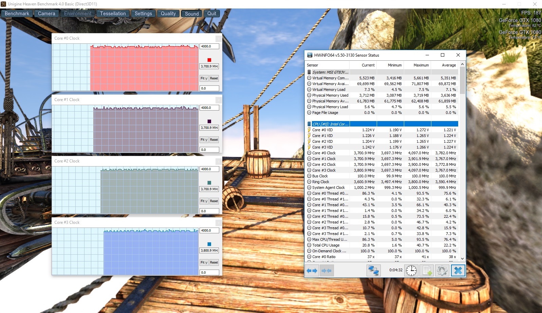Click Fit y on Core #3 Clock graph
The image size is (542, 313).
(x=204, y=262)
